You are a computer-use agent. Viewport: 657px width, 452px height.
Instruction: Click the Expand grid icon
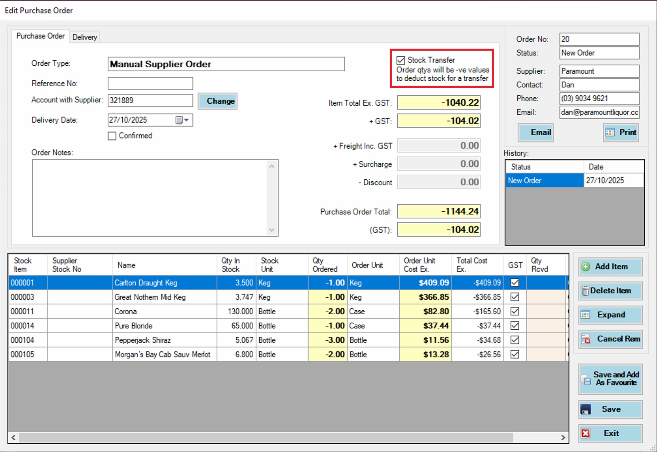click(x=586, y=315)
